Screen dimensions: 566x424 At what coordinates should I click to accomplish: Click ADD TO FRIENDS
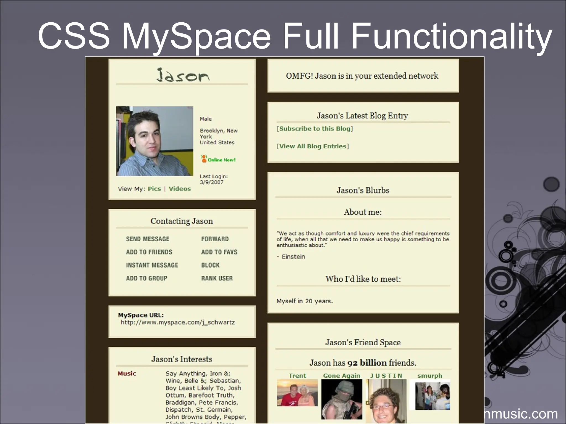click(149, 252)
